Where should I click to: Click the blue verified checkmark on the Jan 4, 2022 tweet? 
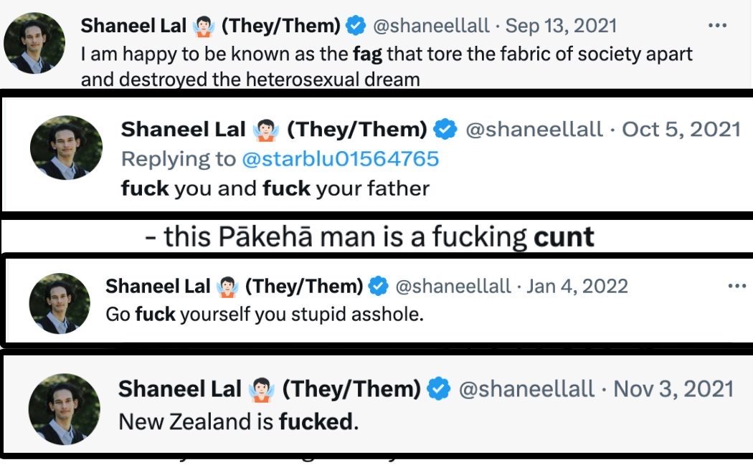[378, 287]
